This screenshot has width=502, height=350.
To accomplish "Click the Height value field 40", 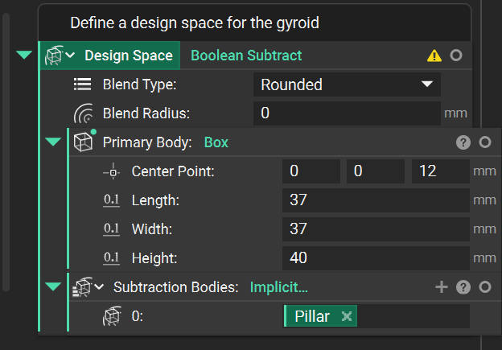I will click(x=376, y=258).
